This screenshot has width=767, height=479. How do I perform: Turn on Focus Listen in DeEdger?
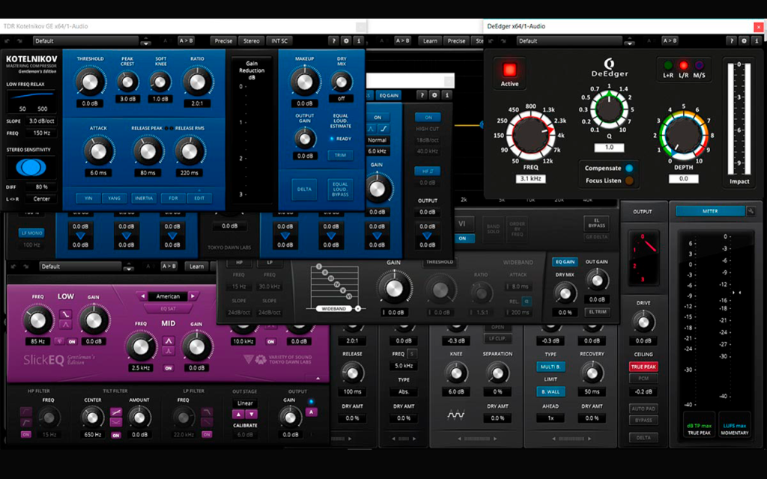coord(629,181)
